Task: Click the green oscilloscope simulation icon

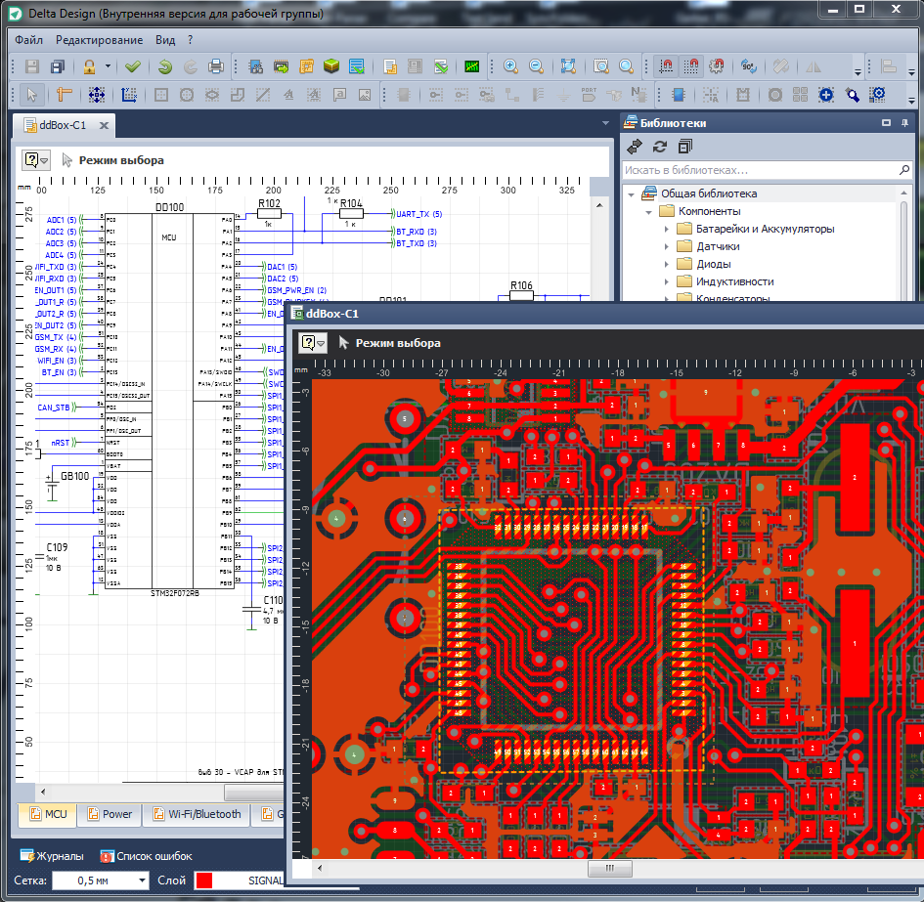Action: 471,66
